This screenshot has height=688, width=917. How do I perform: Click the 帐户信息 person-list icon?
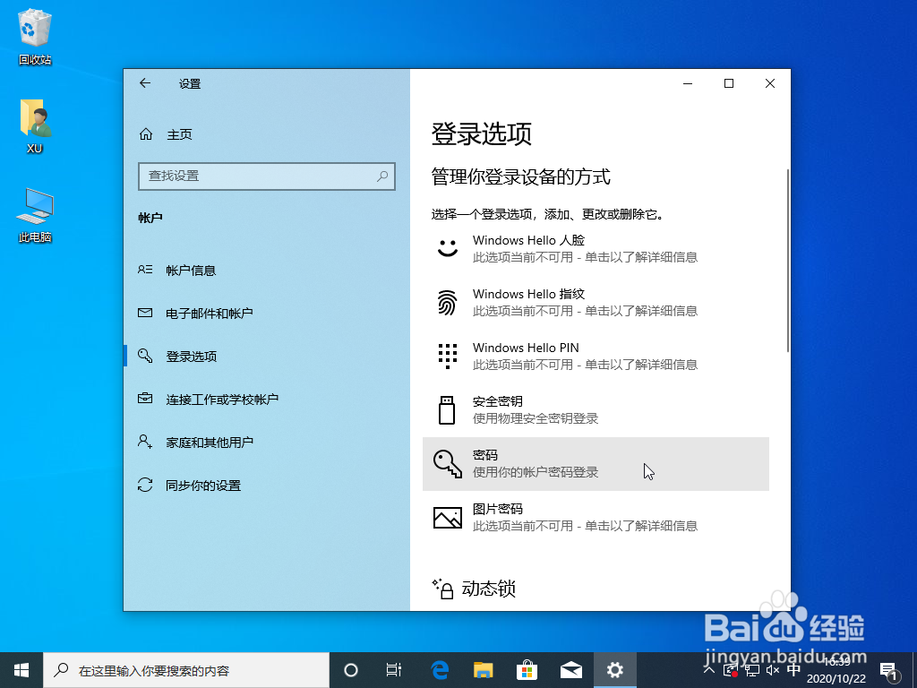[145, 270]
